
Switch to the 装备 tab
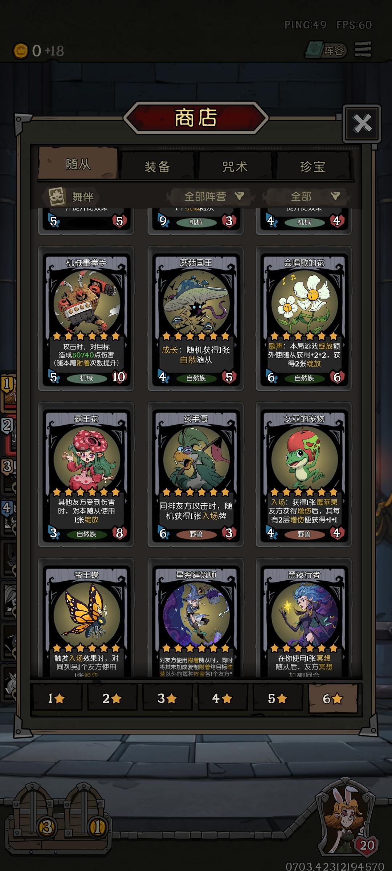click(157, 166)
